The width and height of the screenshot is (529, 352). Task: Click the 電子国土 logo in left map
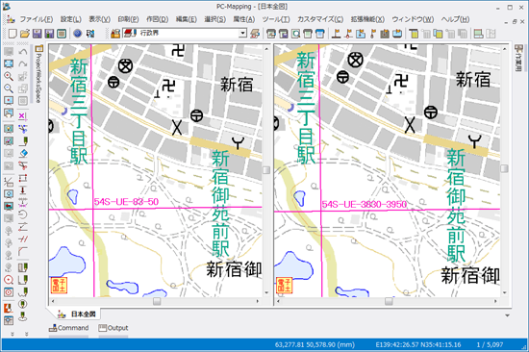tap(59, 286)
